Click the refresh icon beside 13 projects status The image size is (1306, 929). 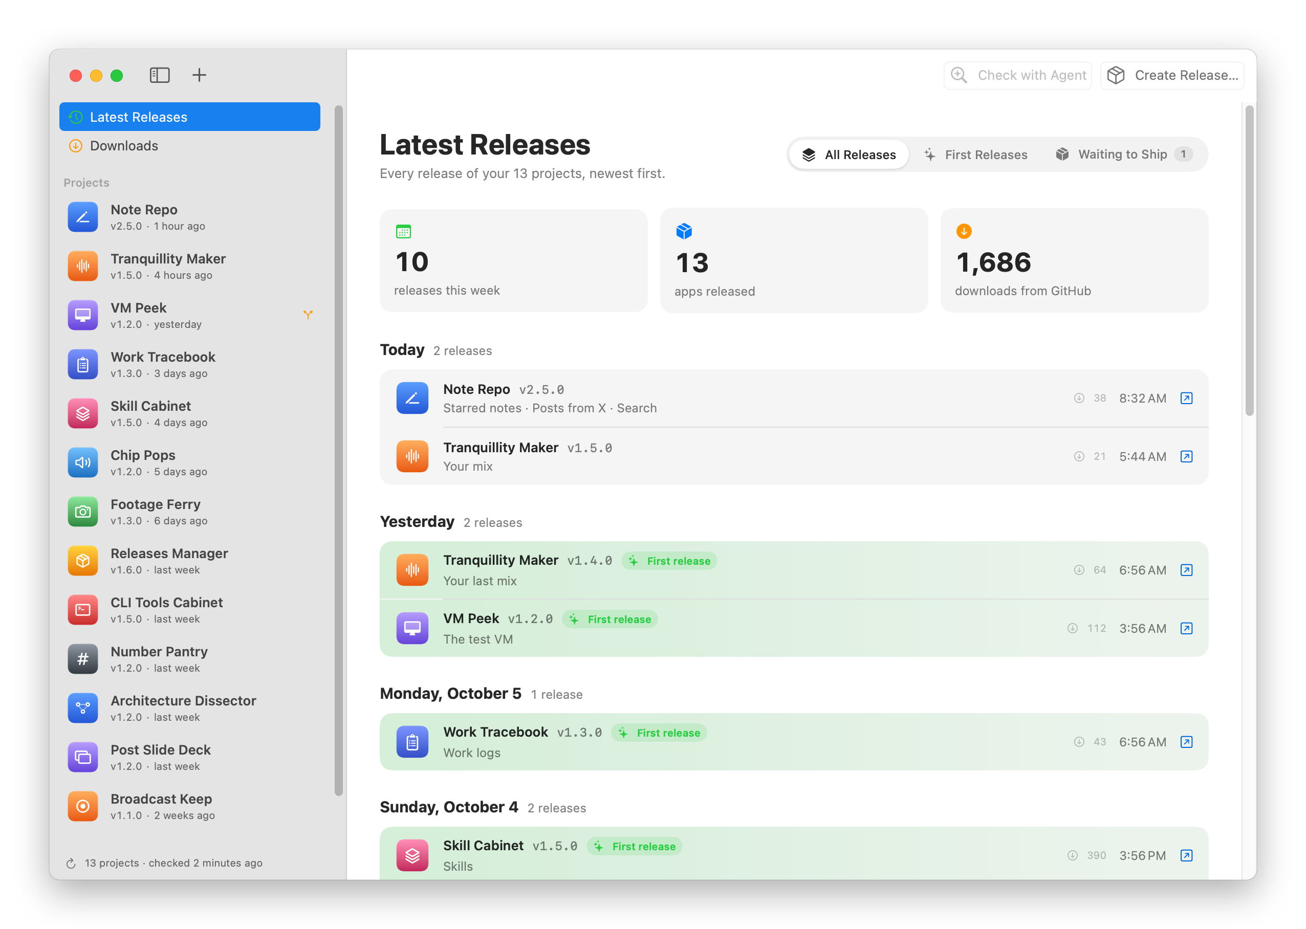pos(71,863)
